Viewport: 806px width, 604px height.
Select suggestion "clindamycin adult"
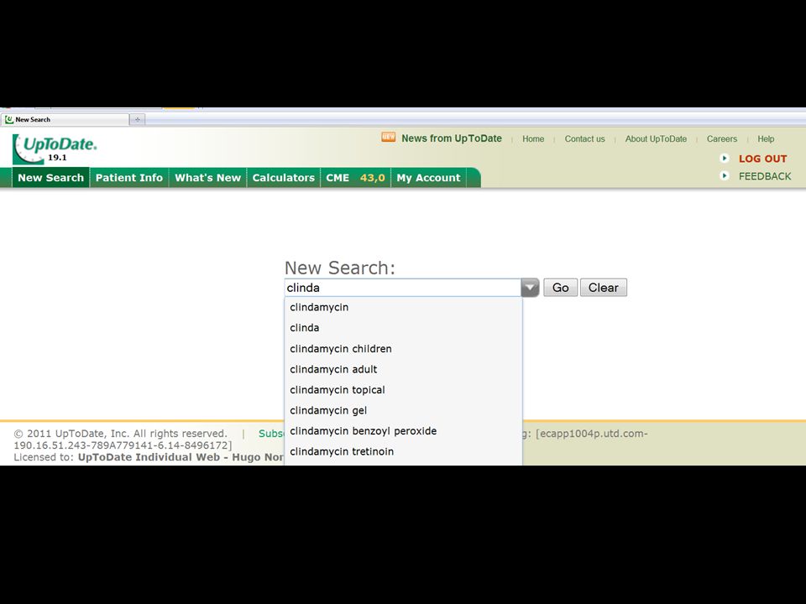(404, 369)
